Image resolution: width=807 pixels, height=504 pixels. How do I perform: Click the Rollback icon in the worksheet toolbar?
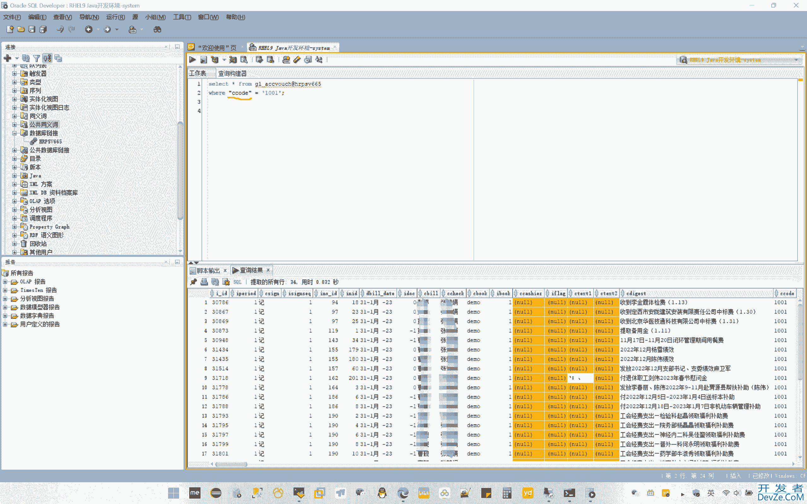(271, 60)
